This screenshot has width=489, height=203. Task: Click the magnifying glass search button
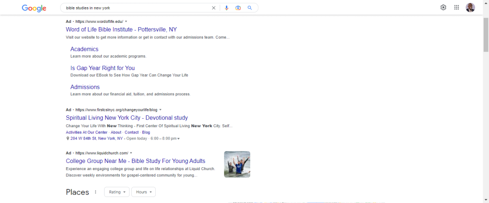coord(249,8)
